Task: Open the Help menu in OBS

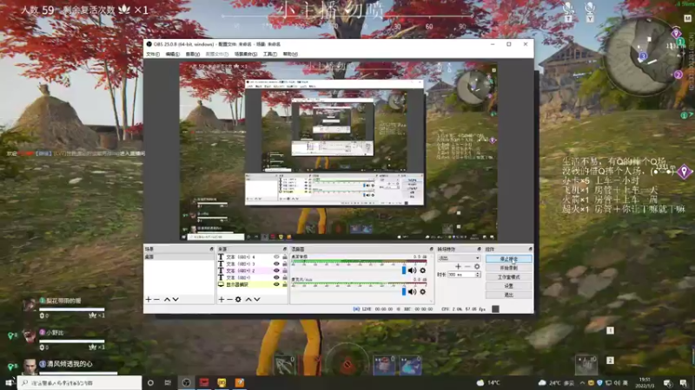Action: 290,54
